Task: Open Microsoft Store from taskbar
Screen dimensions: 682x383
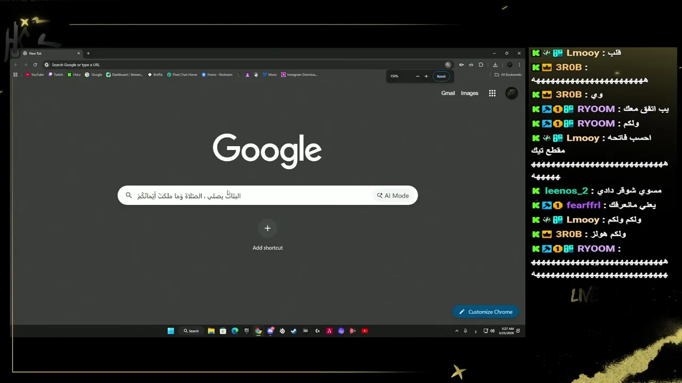Action: (x=223, y=331)
